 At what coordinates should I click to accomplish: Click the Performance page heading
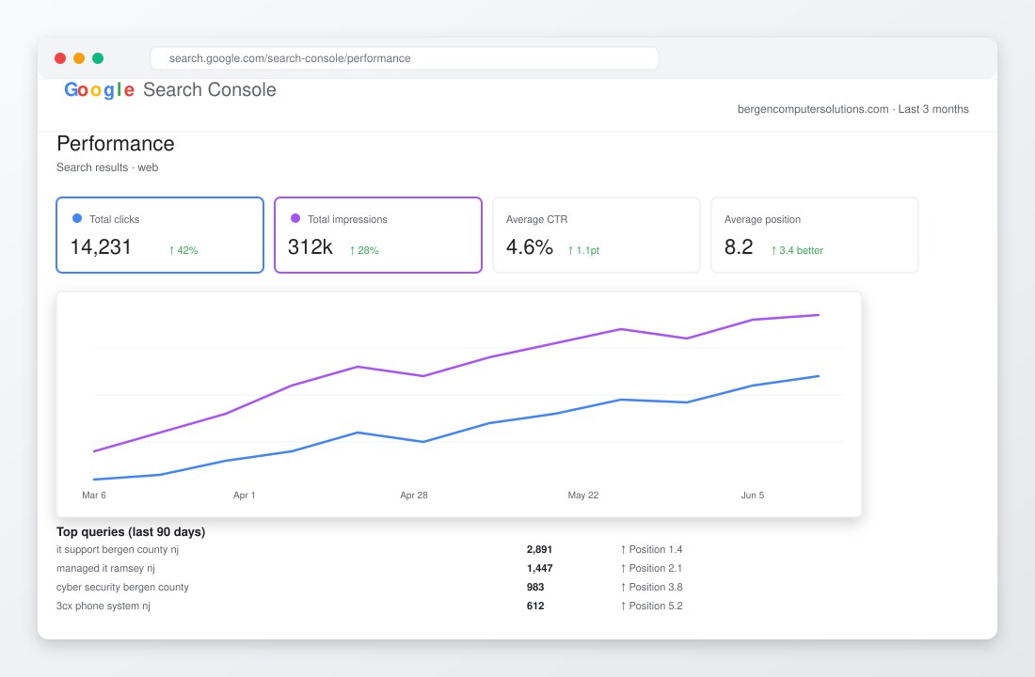116,143
